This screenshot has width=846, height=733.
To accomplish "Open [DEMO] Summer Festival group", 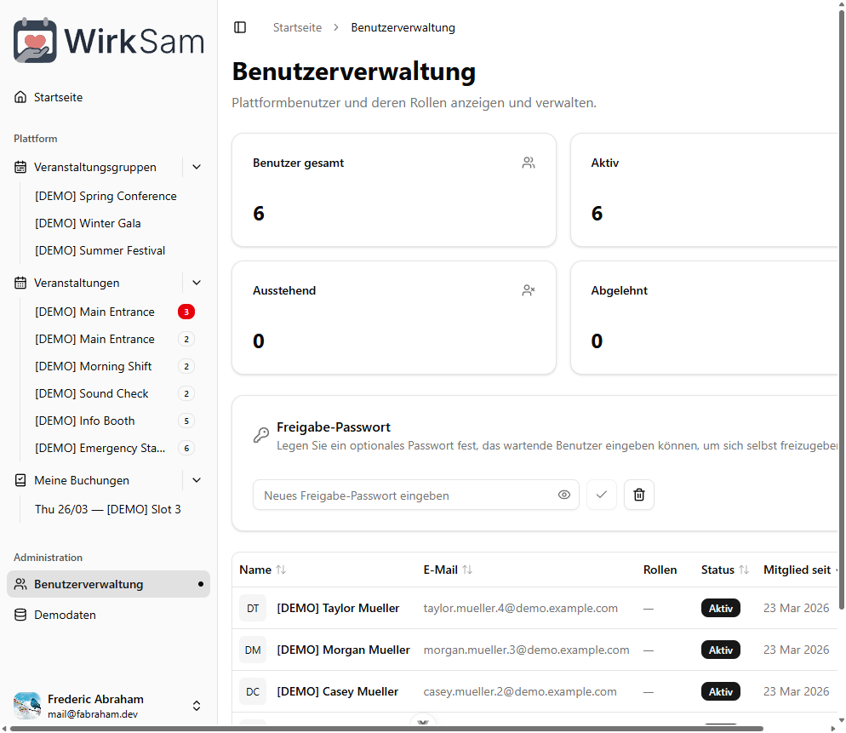I will pyautogui.click(x=100, y=250).
